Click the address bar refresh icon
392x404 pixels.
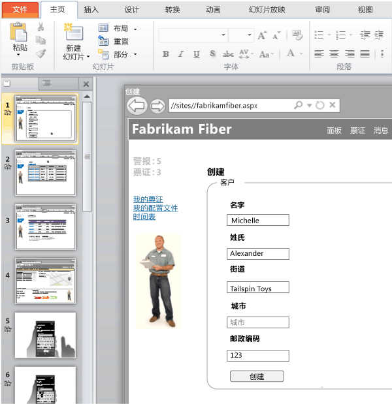(320, 105)
